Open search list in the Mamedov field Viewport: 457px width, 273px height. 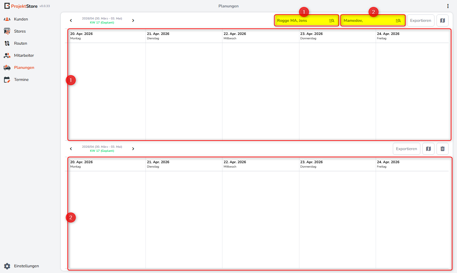(x=398, y=20)
